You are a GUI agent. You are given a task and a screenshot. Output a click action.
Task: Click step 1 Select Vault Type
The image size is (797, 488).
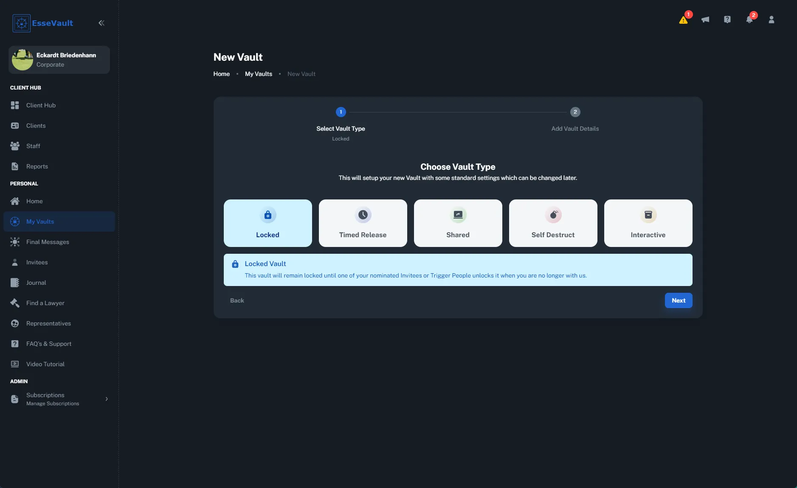(341, 124)
